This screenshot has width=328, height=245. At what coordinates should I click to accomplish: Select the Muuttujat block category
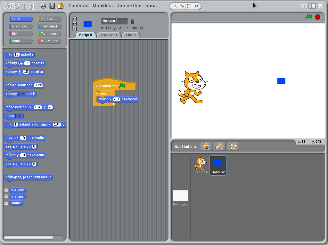click(x=49, y=41)
